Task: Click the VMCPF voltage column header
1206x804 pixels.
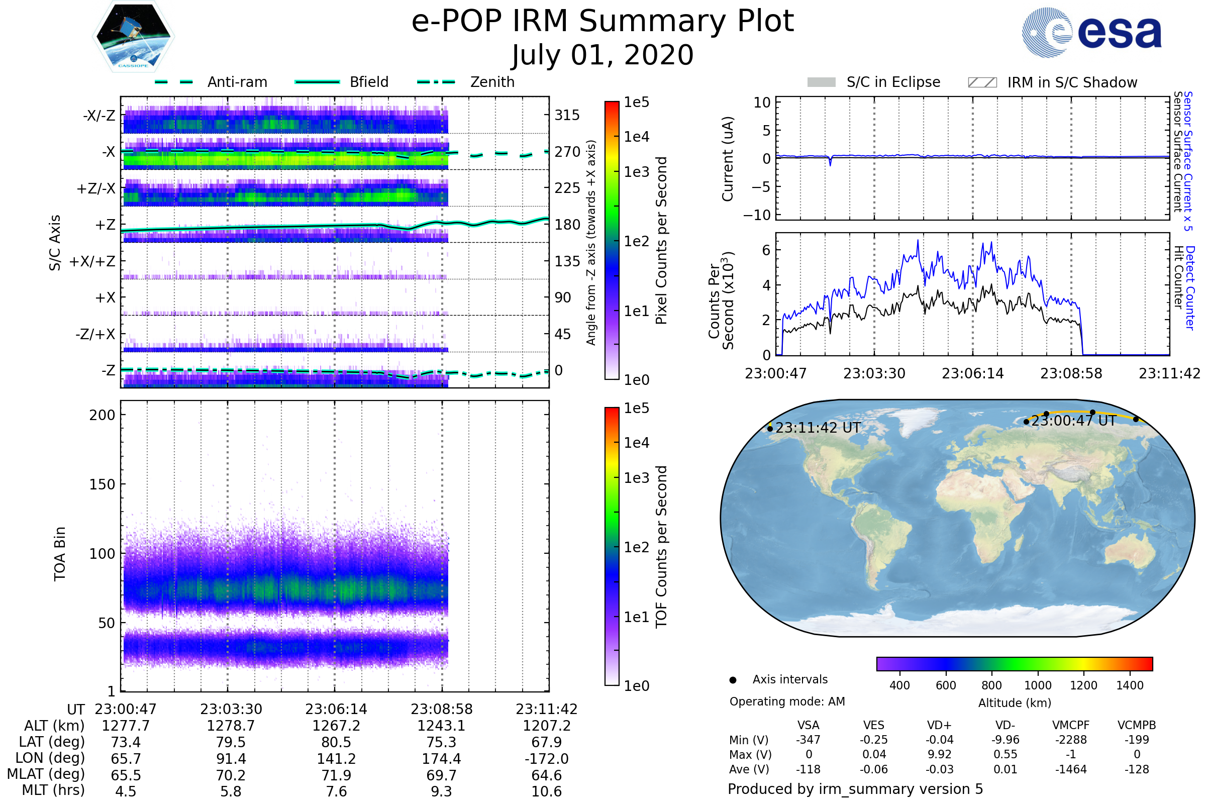Action: (1071, 725)
